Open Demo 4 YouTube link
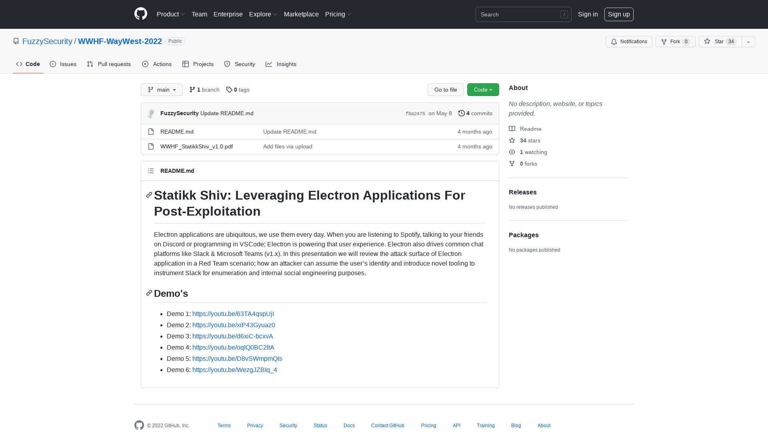 [233, 347]
